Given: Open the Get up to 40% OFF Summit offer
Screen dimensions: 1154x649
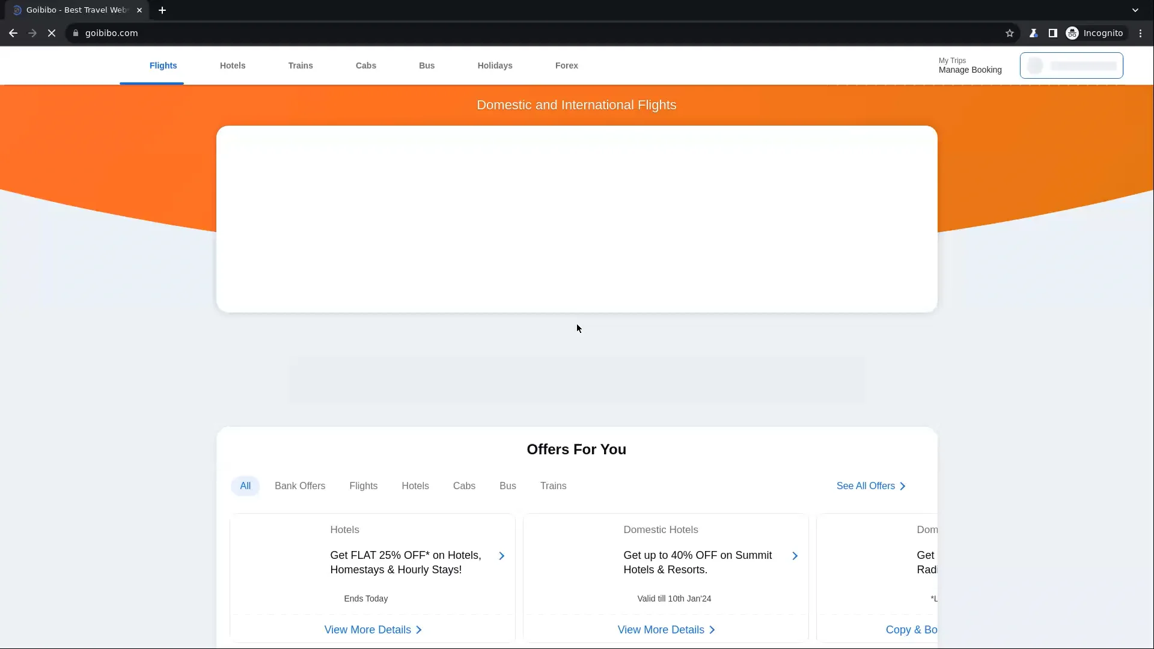Looking at the screenshot, I should click(698, 562).
